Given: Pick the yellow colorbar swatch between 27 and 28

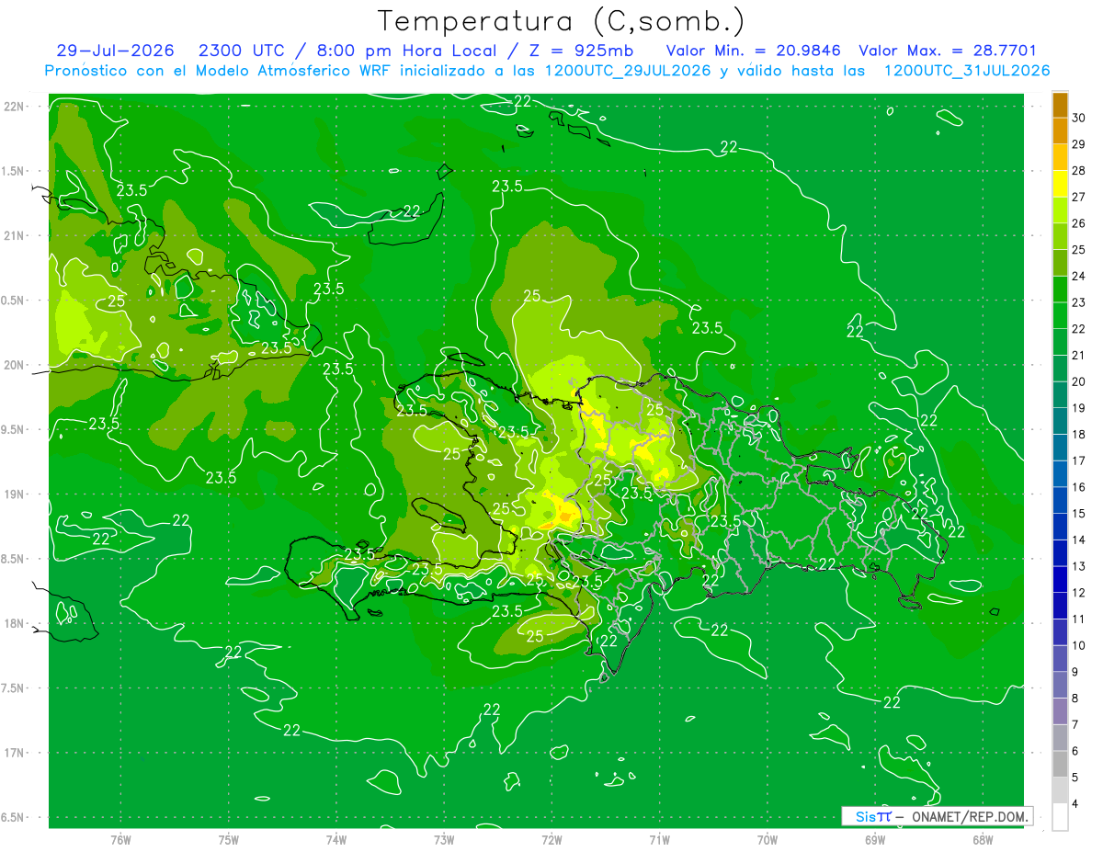Looking at the screenshot, I should (x=1060, y=184).
